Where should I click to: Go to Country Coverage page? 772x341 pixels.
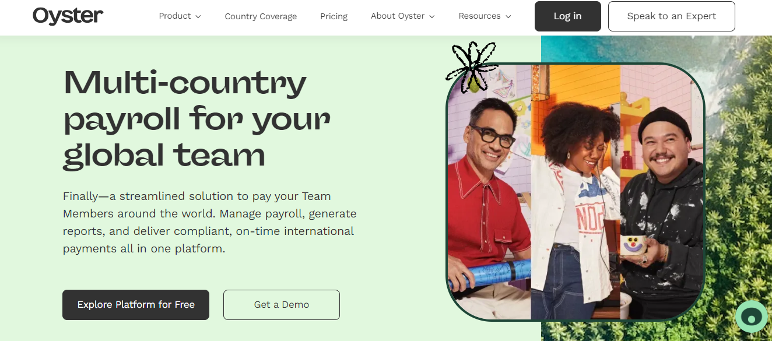pyautogui.click(x=261, y=16)
